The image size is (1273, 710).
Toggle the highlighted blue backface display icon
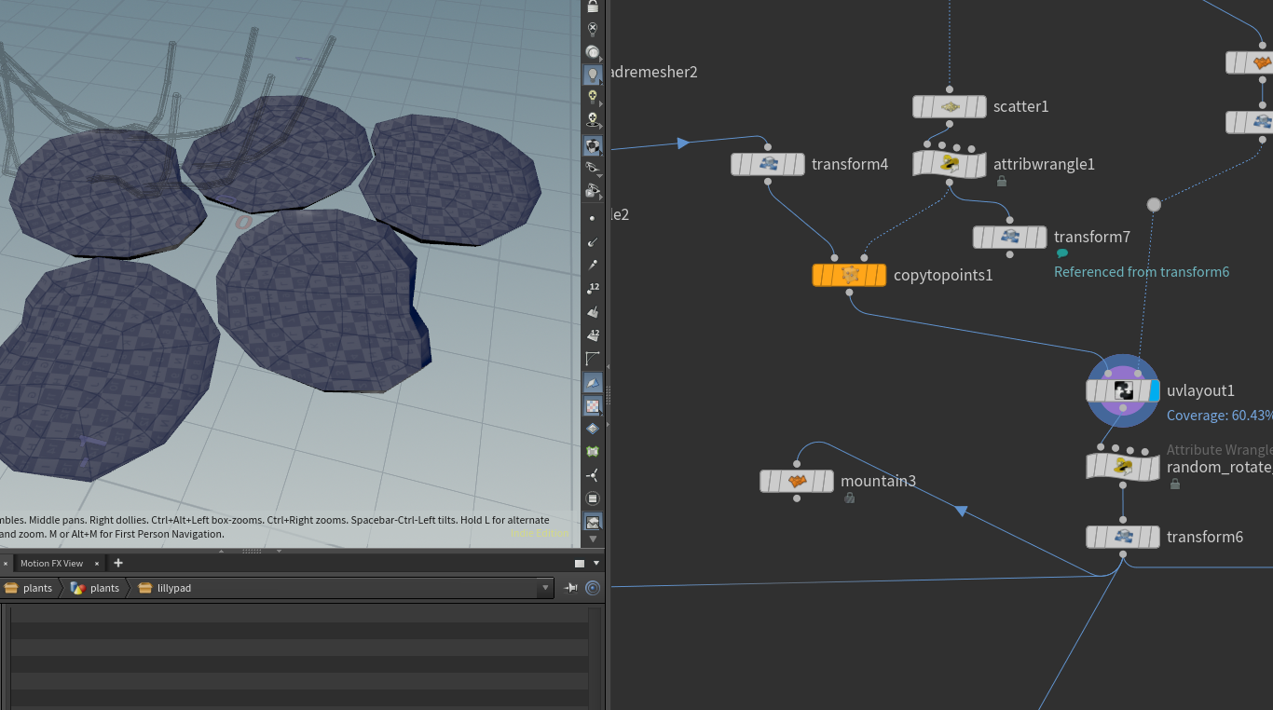593,382
